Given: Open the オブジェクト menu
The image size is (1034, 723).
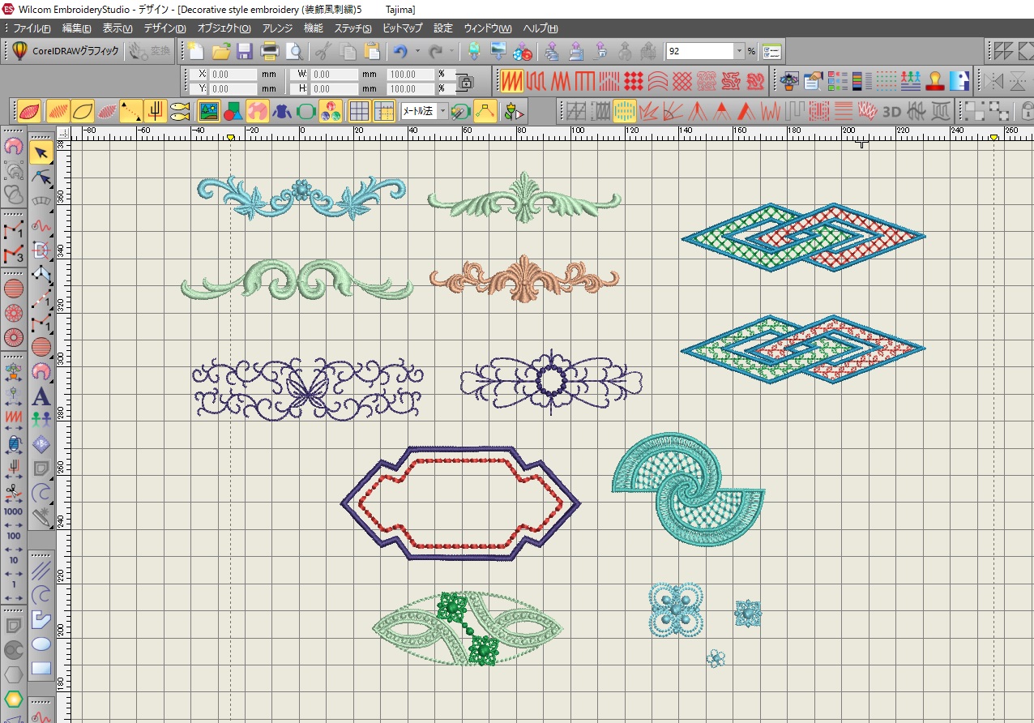Looking at the screenshot, I should point(224,28).
